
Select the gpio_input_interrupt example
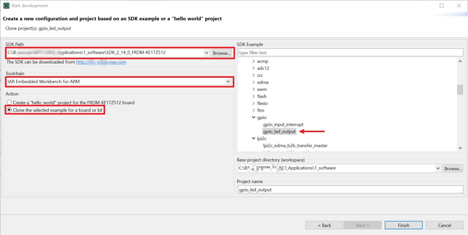pyautogui.click(x=283, y=124)
